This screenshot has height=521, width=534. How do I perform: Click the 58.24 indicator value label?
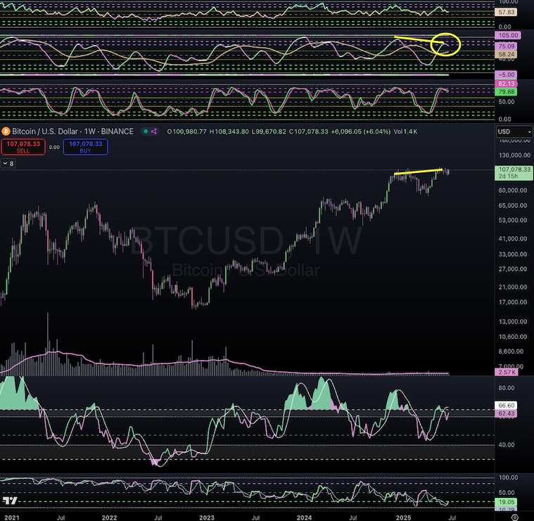506,54
